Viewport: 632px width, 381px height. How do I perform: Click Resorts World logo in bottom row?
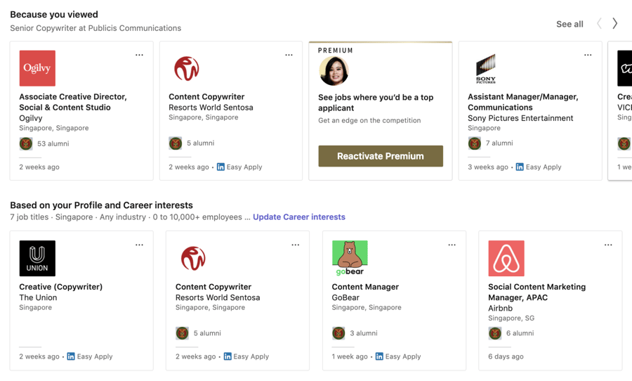coord(194,258)
